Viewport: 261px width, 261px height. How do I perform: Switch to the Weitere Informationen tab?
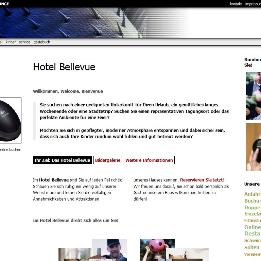[x=149, y=160]
